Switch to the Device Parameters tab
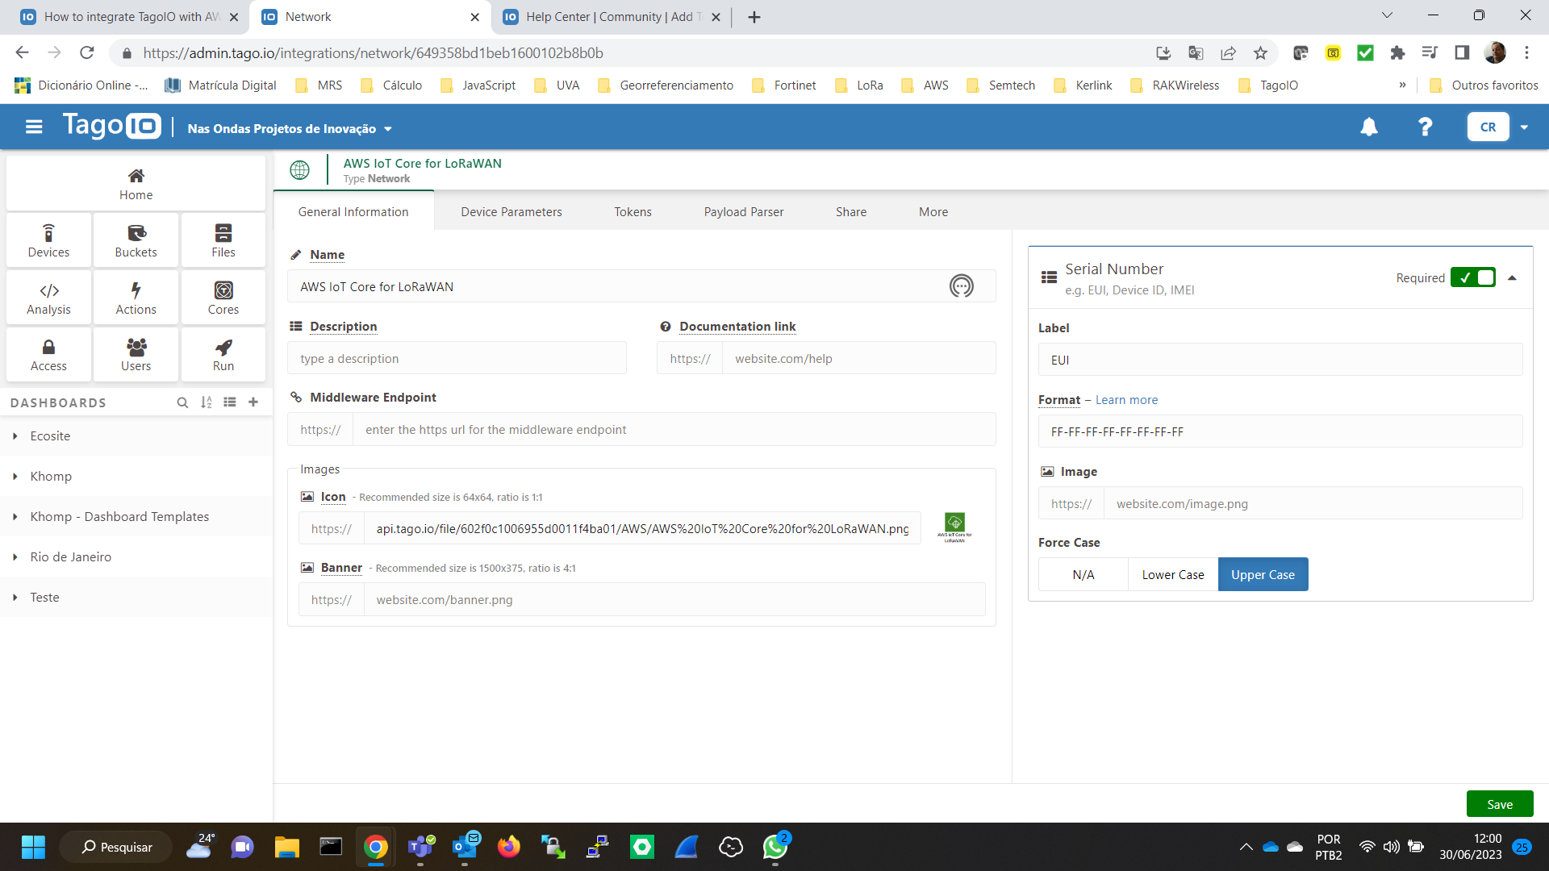 point(511,211)
